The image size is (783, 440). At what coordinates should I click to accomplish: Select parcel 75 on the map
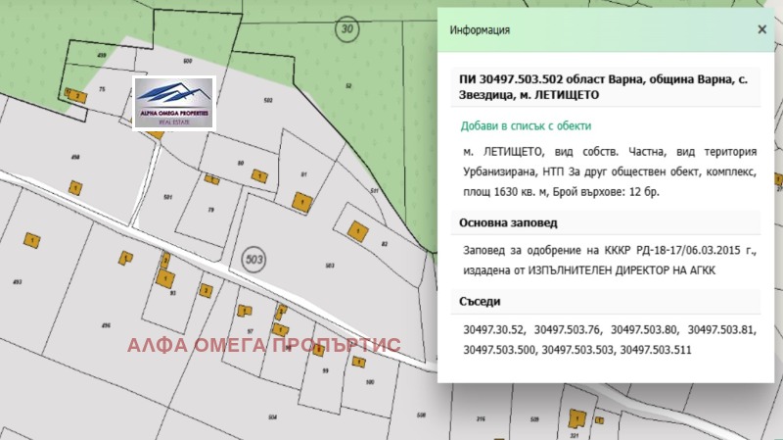coord(102,89)
